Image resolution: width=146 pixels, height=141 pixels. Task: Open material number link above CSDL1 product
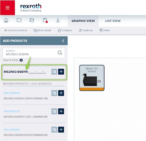tap(12, 111)
